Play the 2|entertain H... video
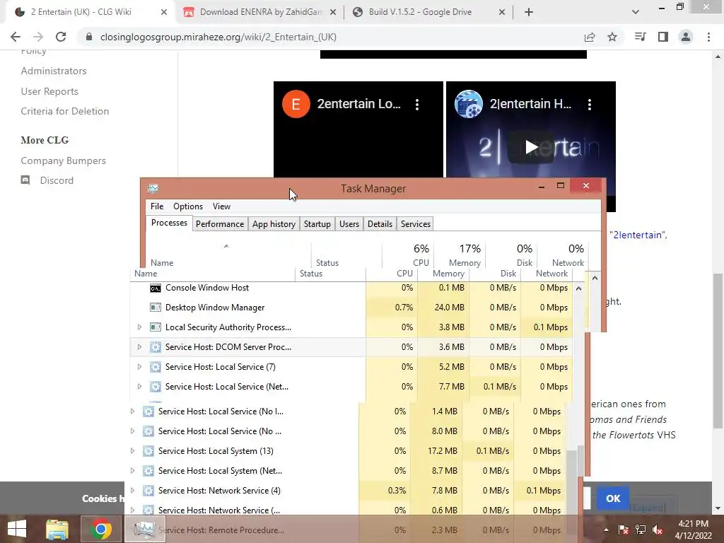Image resolution: width=724 pixels, height=543 pixels. [x=531, y=147]
